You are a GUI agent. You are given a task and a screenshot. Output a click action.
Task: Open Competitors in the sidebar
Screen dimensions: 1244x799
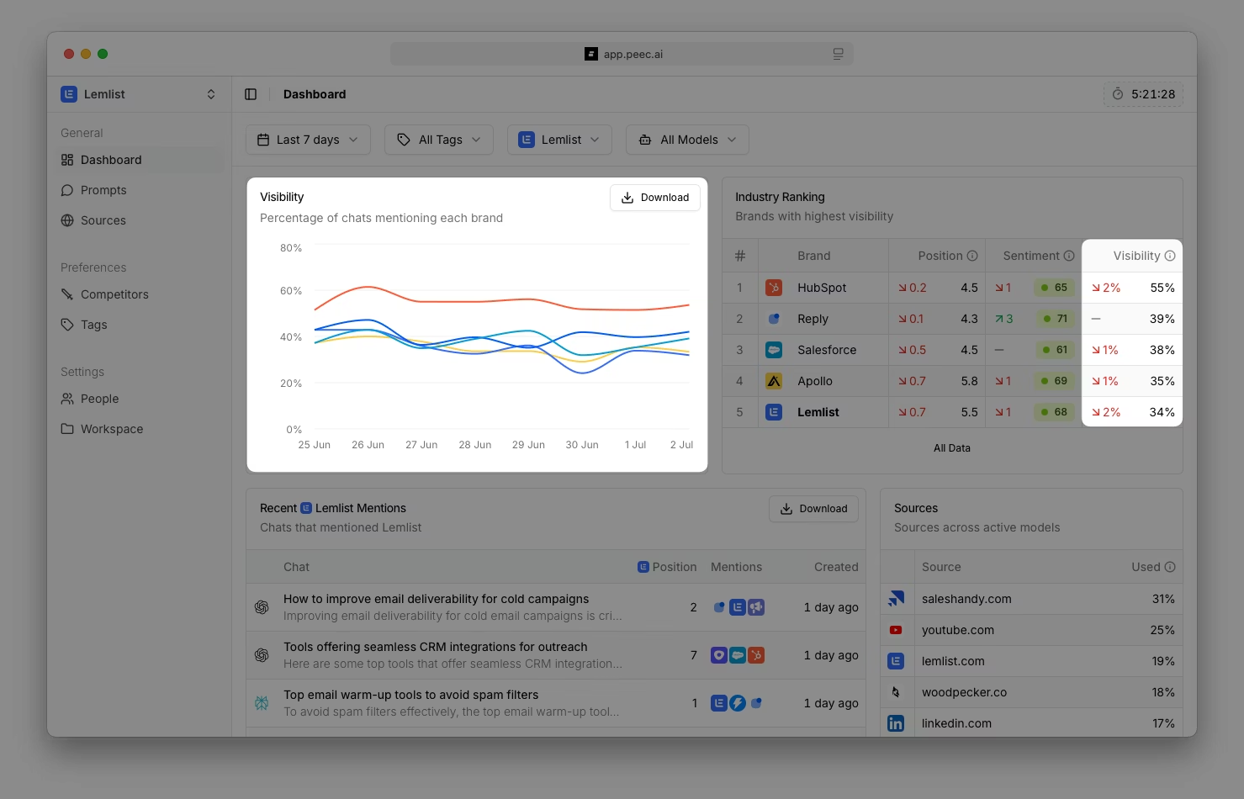pyautogui.click(x=114, y=294)
